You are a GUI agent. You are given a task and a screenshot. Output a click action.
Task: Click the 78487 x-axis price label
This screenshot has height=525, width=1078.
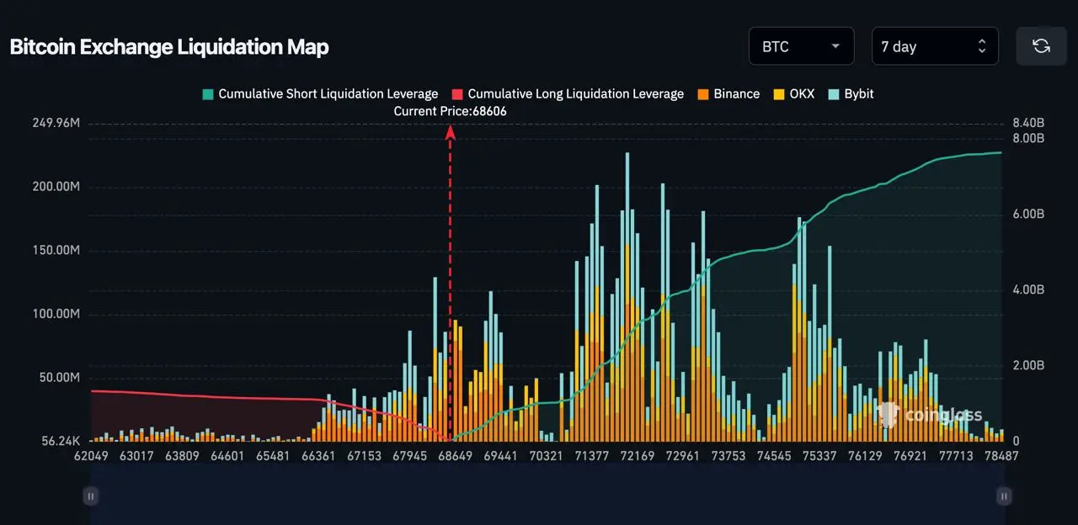(1001, 456)
